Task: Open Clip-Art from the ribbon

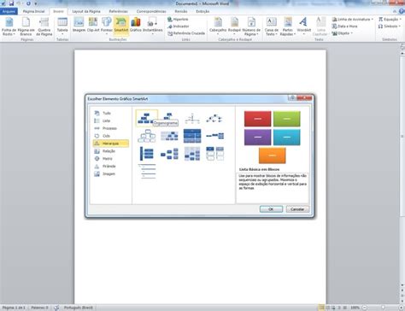Action: pyautogui.click(x=93, y=25)
